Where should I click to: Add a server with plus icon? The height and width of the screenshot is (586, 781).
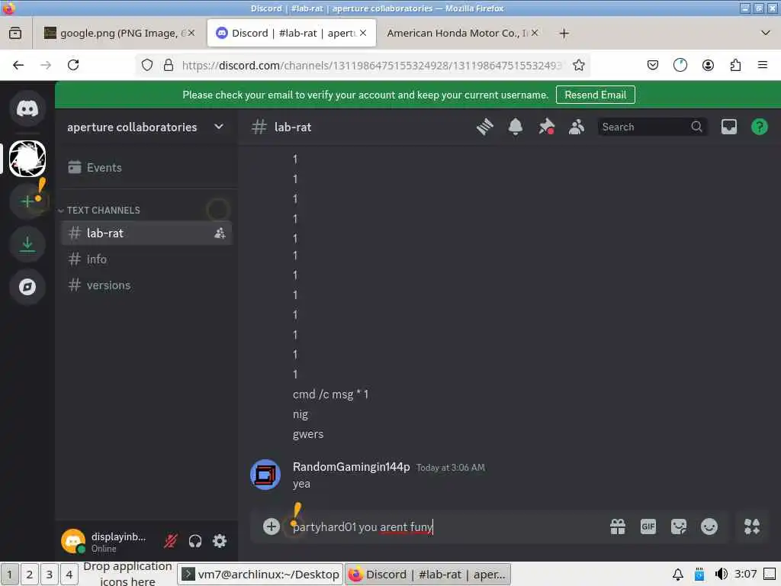27,201
